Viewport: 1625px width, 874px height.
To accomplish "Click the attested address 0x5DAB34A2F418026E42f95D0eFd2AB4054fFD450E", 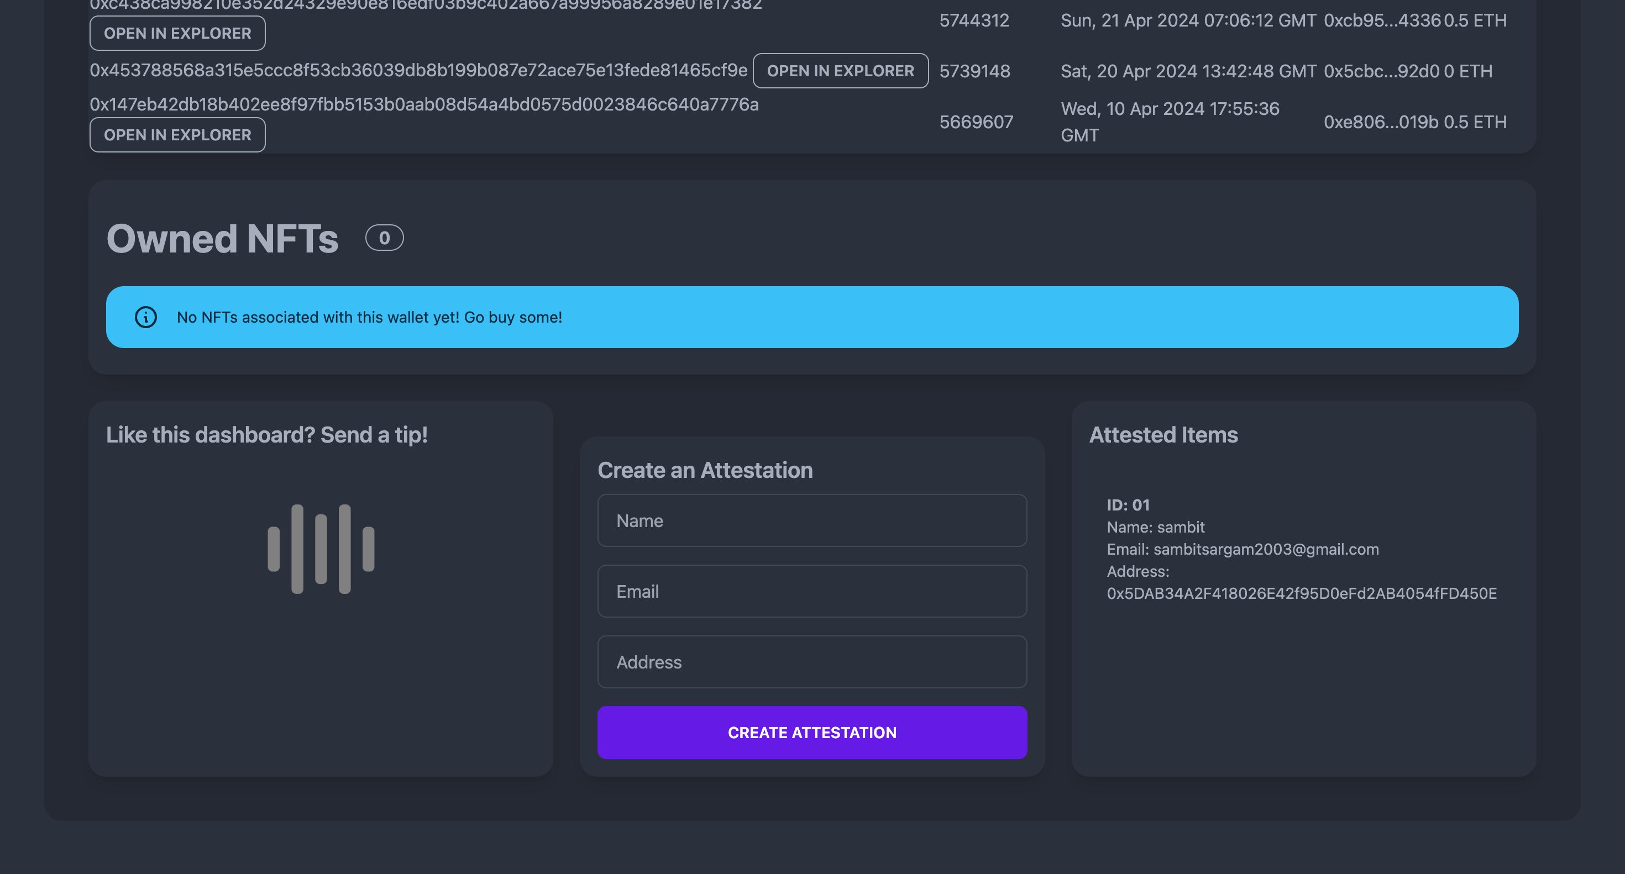I will click(1302, 593).
